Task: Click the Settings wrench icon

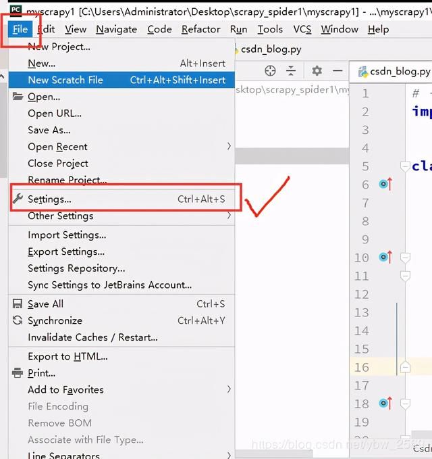Action: click(18, 199)
